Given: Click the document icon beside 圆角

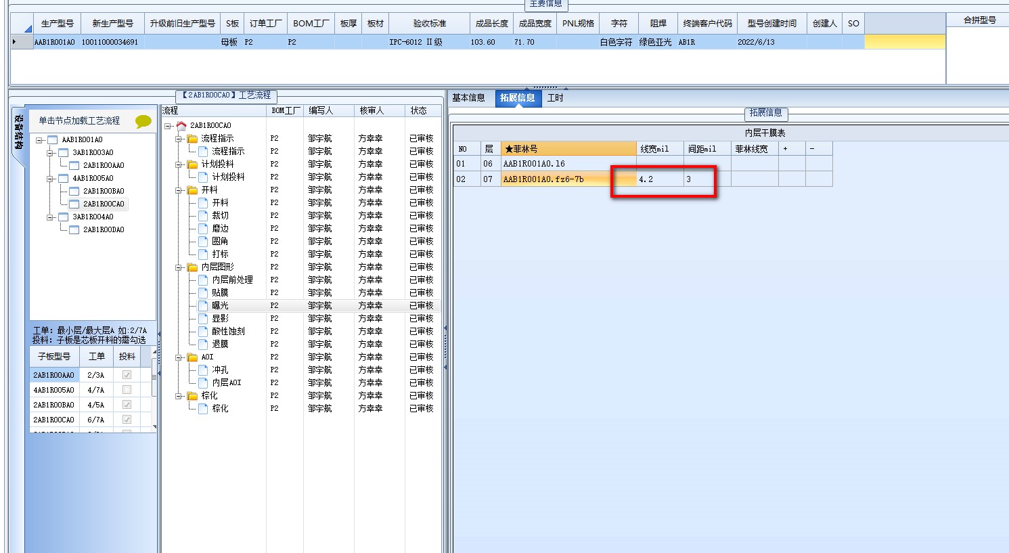Looking at the screenshot, I should point(203,241).
